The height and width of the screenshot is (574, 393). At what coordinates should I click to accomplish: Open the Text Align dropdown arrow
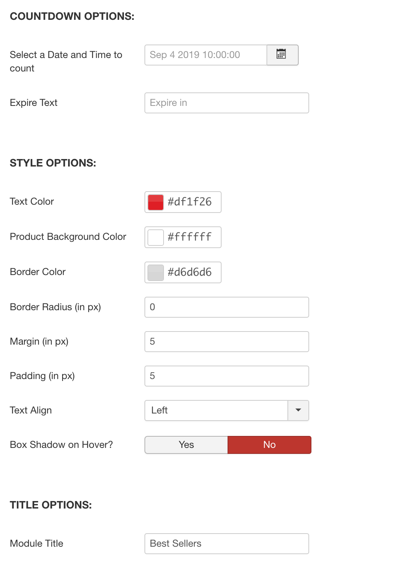click(x=298, y=410)
